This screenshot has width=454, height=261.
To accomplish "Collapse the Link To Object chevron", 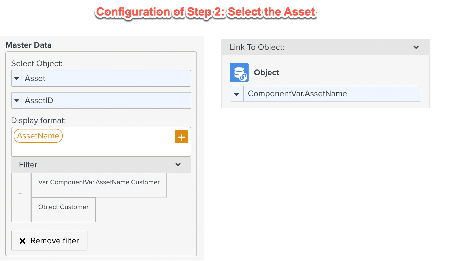I will tap(416, 47).
